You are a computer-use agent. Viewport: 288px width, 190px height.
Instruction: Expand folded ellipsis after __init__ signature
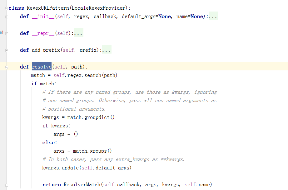[x=213, y=16]
